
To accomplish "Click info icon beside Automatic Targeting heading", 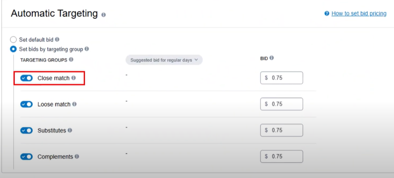I will click(x=103, y=14).
